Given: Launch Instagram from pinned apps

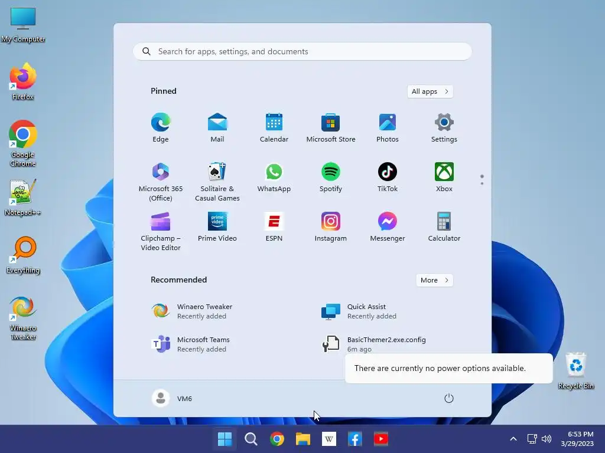Looking at the screenshot, I should pyautogui.click(x=331, y=227).
